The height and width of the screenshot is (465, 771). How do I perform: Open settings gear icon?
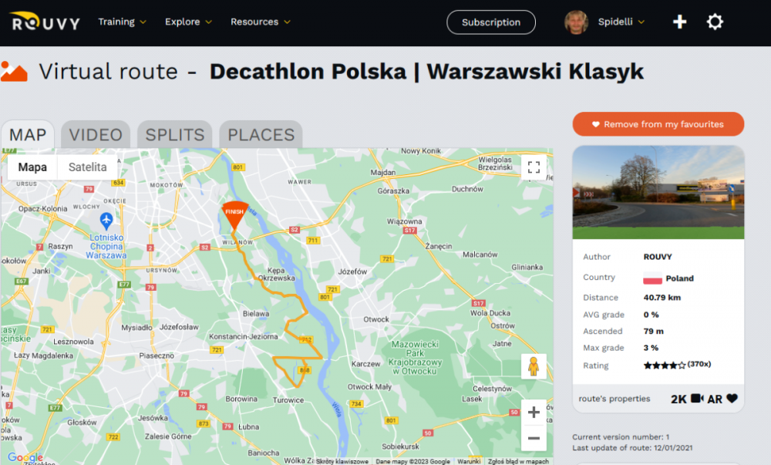715,22
